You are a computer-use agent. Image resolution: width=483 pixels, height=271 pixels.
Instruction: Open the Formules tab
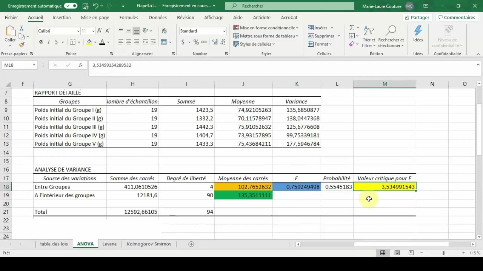click(x=129, y=18)
